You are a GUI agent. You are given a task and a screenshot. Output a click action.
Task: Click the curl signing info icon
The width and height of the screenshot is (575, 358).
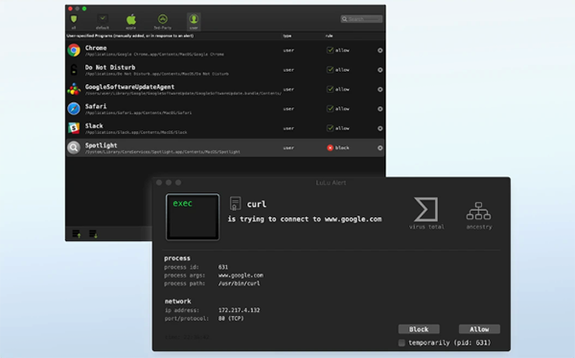click(x=235, y=203)
